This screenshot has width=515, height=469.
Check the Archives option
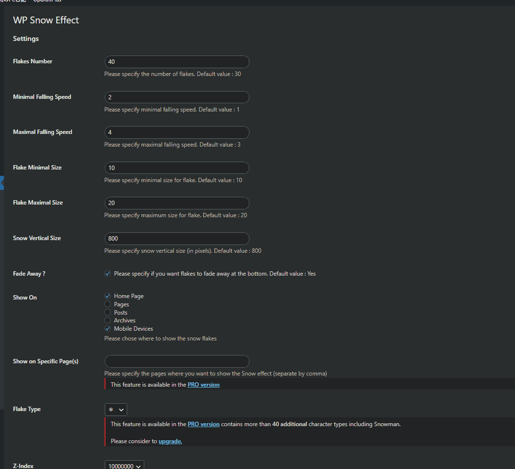click(107, 320)
